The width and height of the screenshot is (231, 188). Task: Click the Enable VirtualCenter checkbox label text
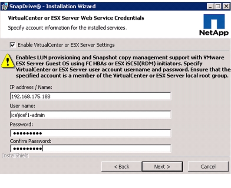point(66,45)
